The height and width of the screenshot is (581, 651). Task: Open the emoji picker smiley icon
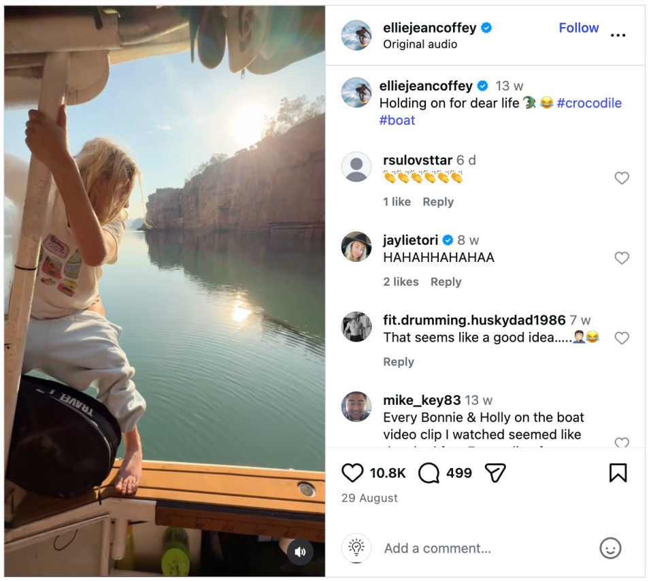[x=610, y=548]
